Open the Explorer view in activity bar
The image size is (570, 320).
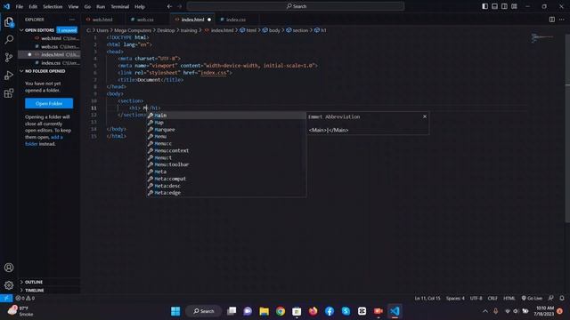click(9, 22)
